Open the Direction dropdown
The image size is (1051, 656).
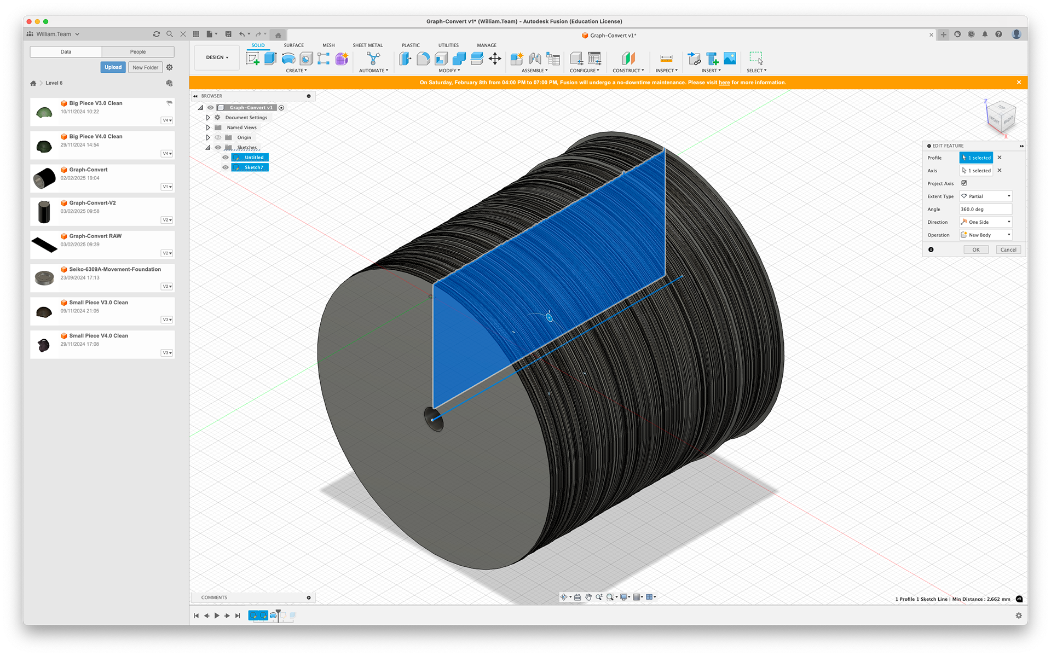pyautogui.click(x=985, y=222)
